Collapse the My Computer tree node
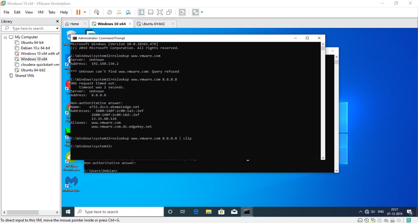The image size is (418, 223). (x=5, y=37)
